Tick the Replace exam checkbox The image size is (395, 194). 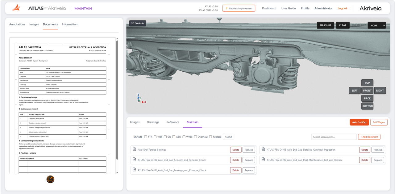[210, 137]
